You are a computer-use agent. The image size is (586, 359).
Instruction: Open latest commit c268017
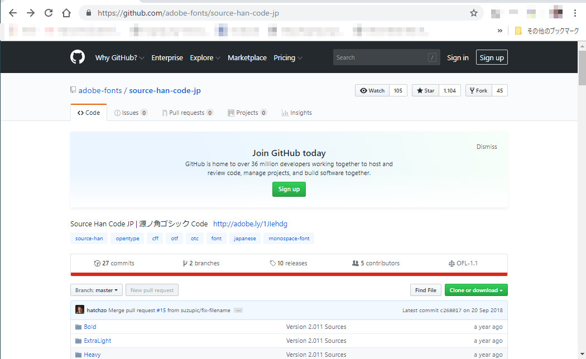point(450,310)
